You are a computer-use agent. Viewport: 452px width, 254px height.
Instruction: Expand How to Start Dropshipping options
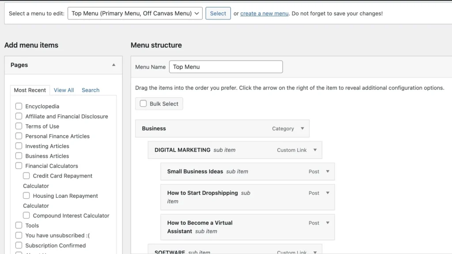pyautogui.click(x=328, y=193)
